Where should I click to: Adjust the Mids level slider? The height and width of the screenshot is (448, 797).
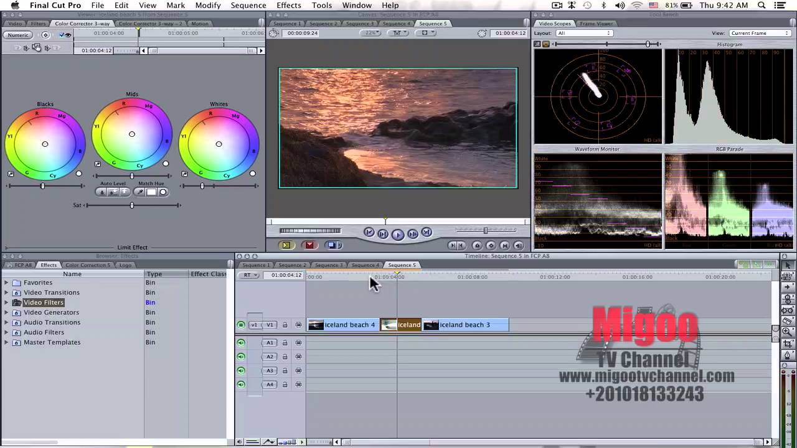[131, 176]
